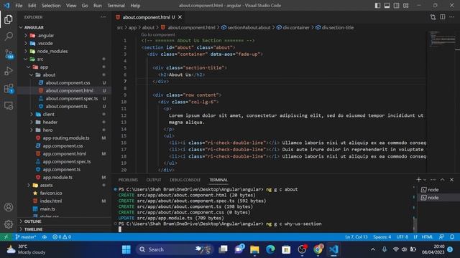Open the Extensions view

click(9, 88)
